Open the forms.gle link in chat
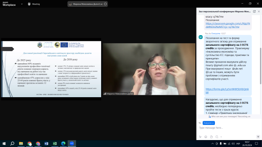Viewport: 262px width, 147px height. click(227, 91)
